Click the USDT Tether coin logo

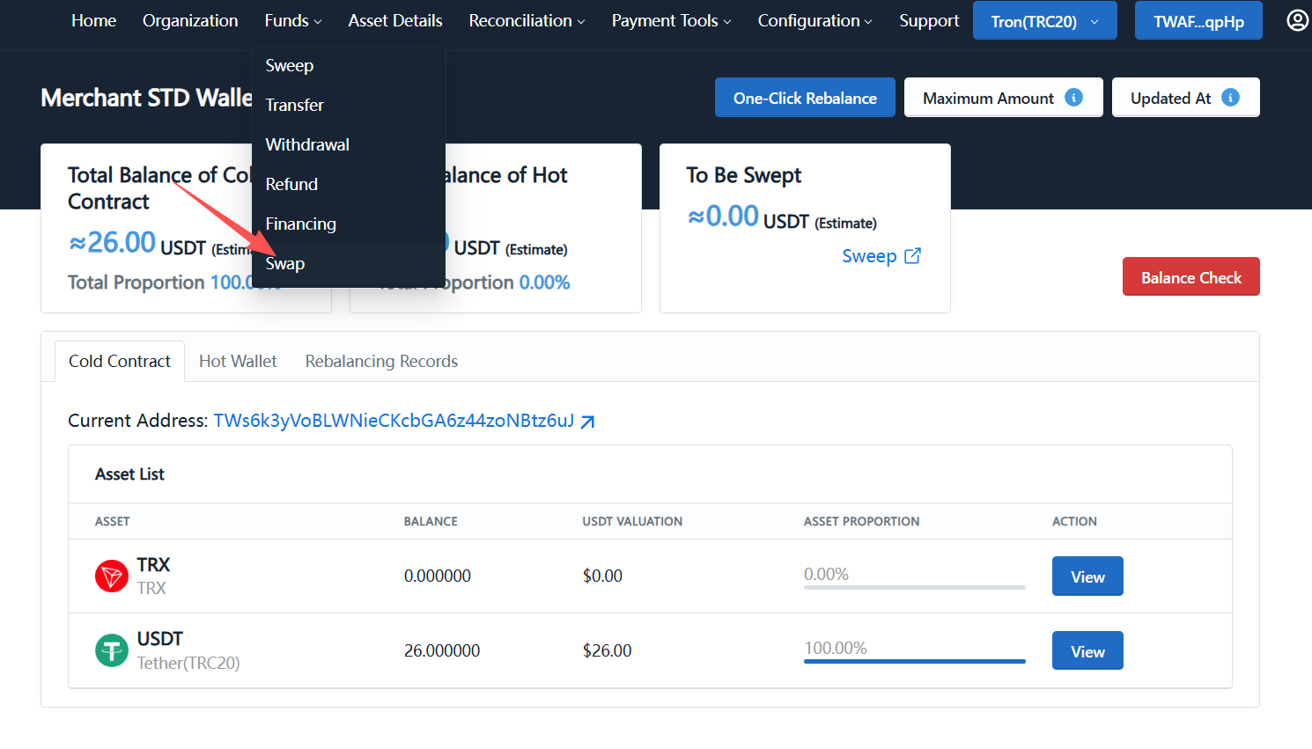112,651
